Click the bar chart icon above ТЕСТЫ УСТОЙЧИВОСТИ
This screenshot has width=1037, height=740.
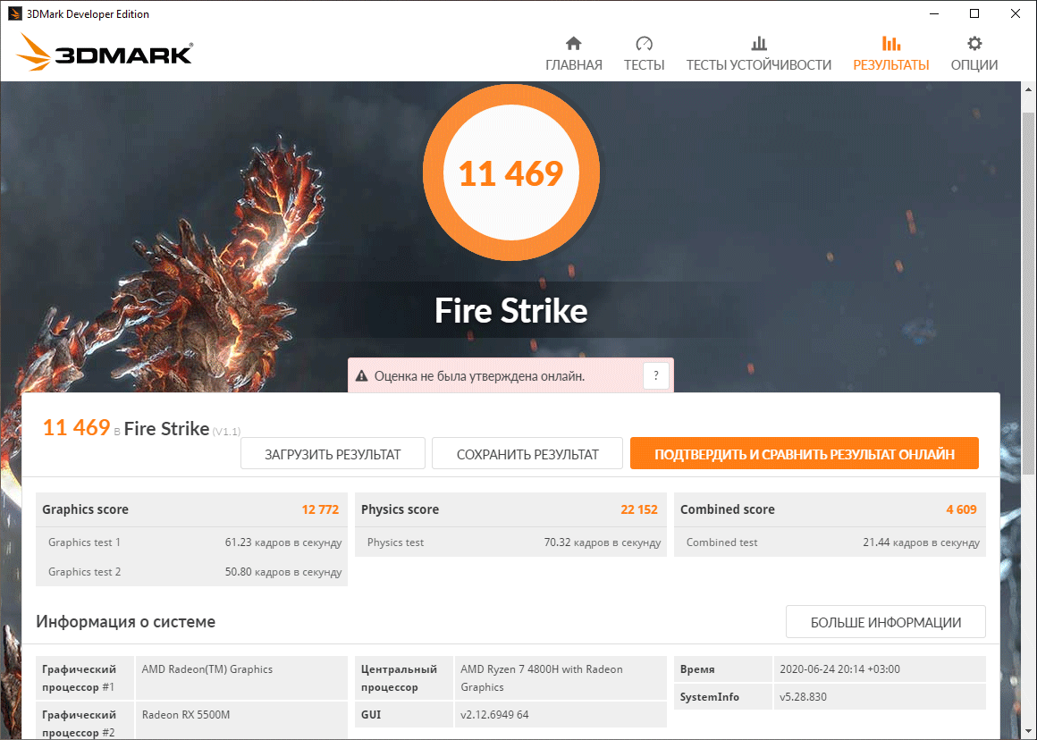759,44
